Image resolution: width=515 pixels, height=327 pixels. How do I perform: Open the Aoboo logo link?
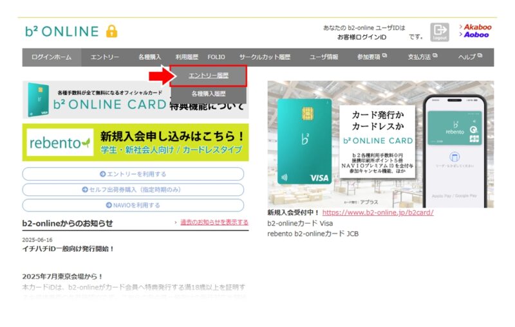click(x=475, y=35)
